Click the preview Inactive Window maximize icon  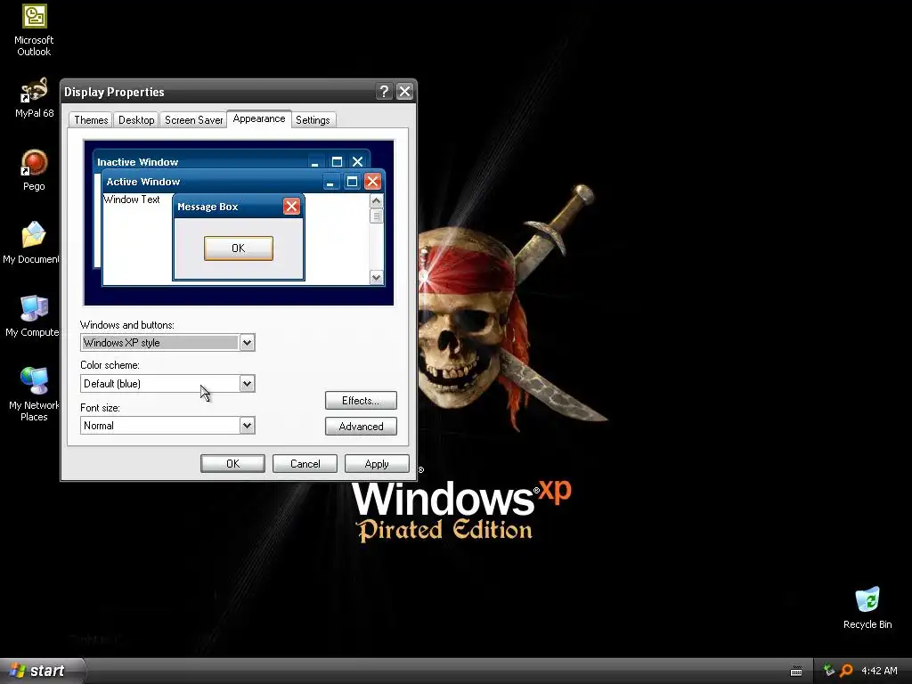[x=337, y=162]
